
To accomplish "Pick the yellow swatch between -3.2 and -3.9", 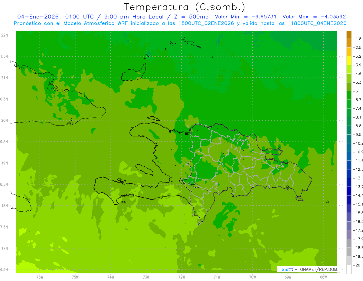I will pos(349,61).
